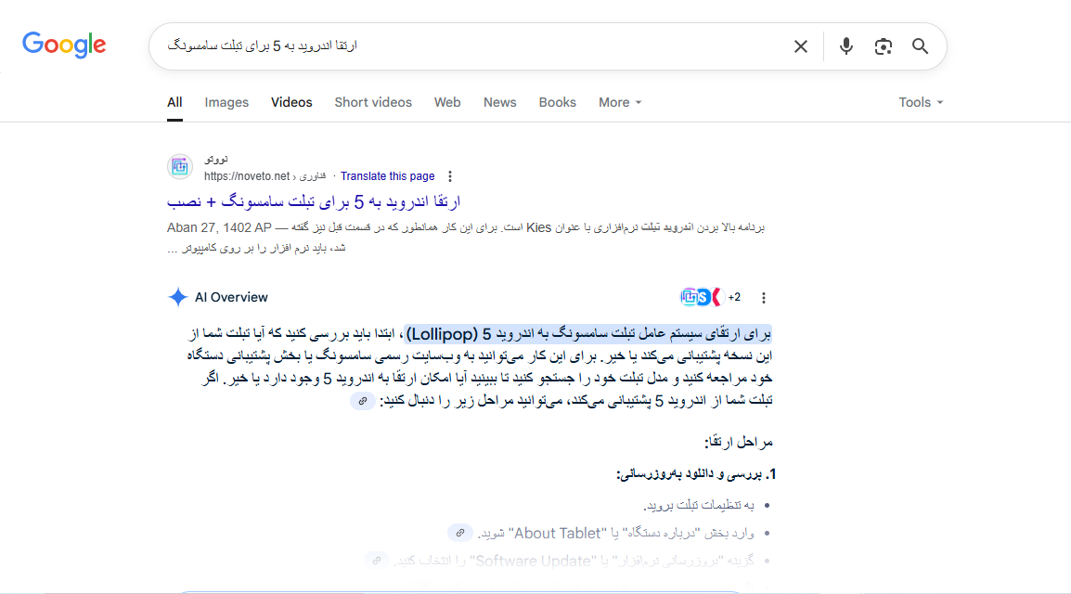Click step 1 'بررسی و دانلود به‌روزرسانی' heading
This screenshot has width=1071, height=594.
(696, 474)
